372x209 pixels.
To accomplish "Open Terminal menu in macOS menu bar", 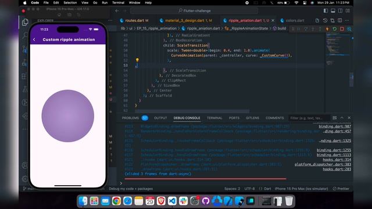I will [x=118, y=3].
